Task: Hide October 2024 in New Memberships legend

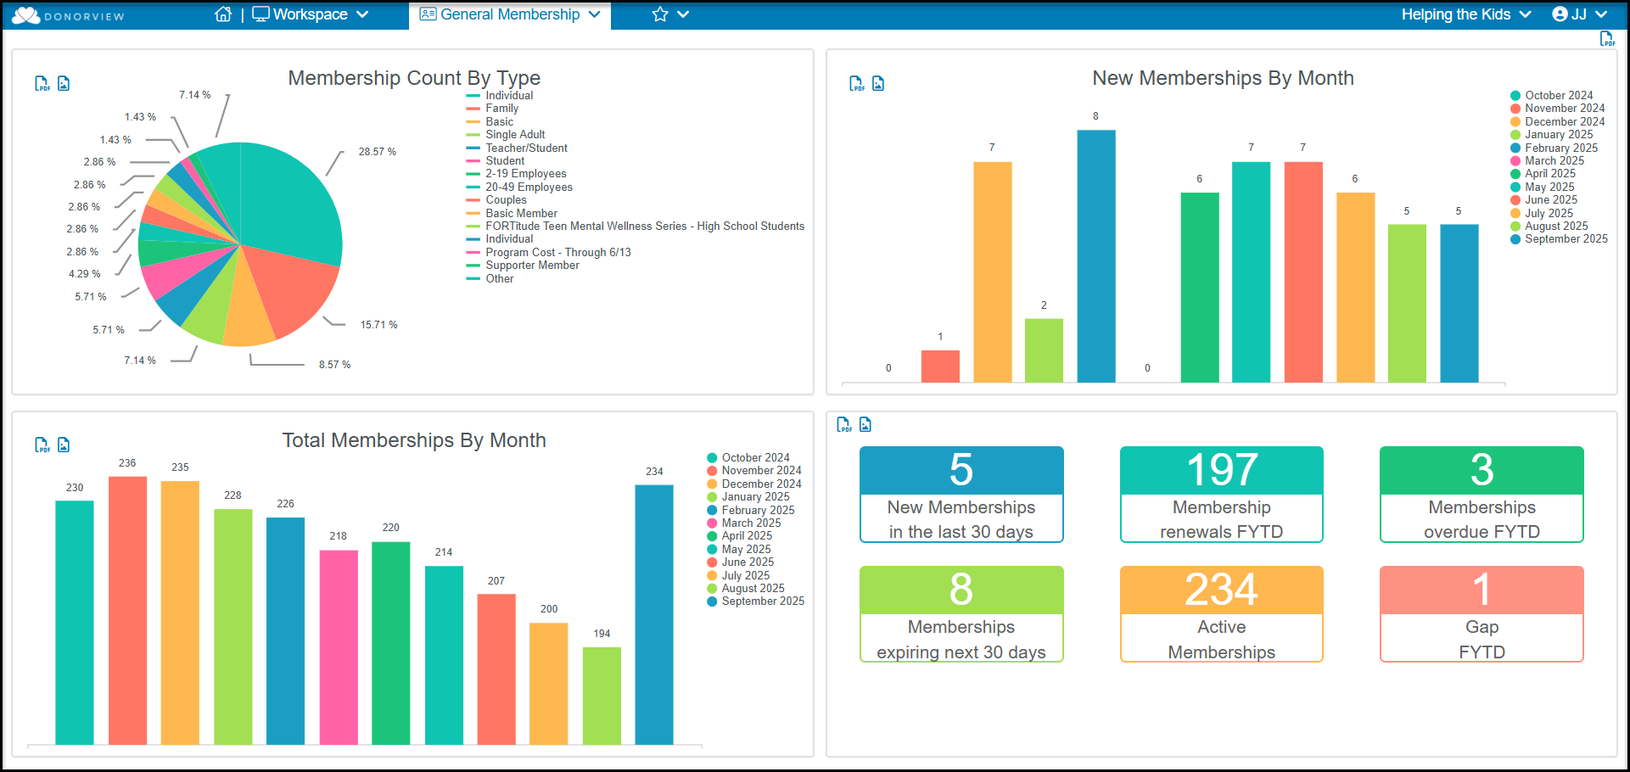Action: pos(1552,96)
